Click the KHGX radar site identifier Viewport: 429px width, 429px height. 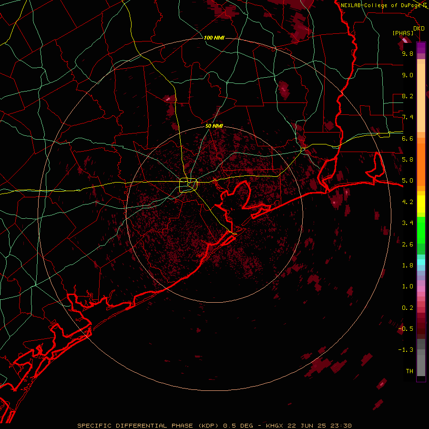(275, 426)
